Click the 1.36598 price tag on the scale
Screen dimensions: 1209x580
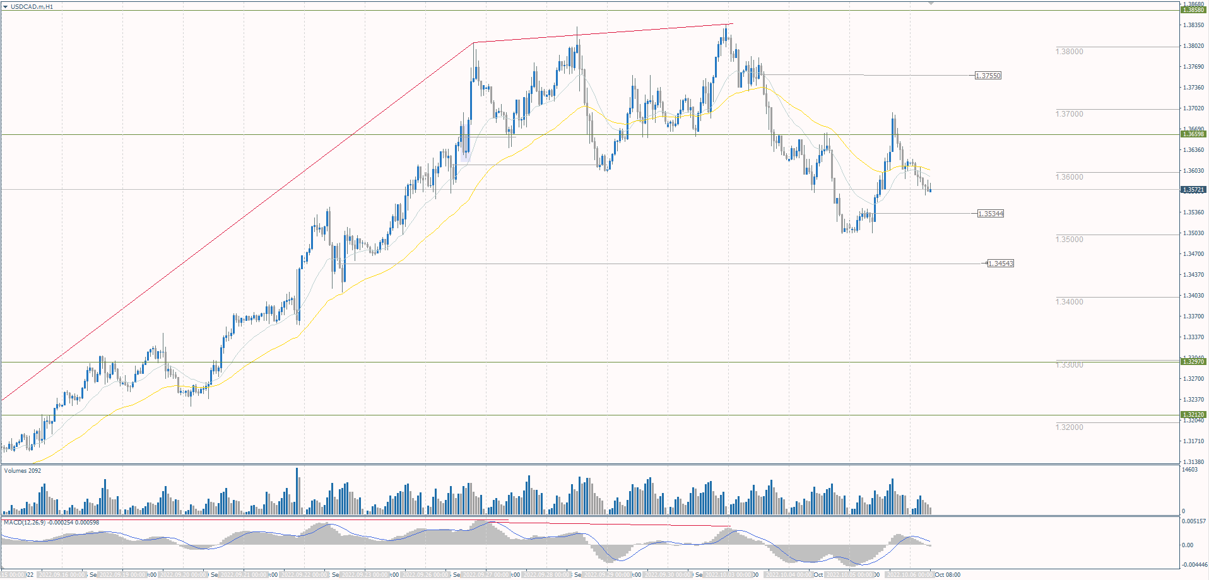click(x=1193, y=134)
